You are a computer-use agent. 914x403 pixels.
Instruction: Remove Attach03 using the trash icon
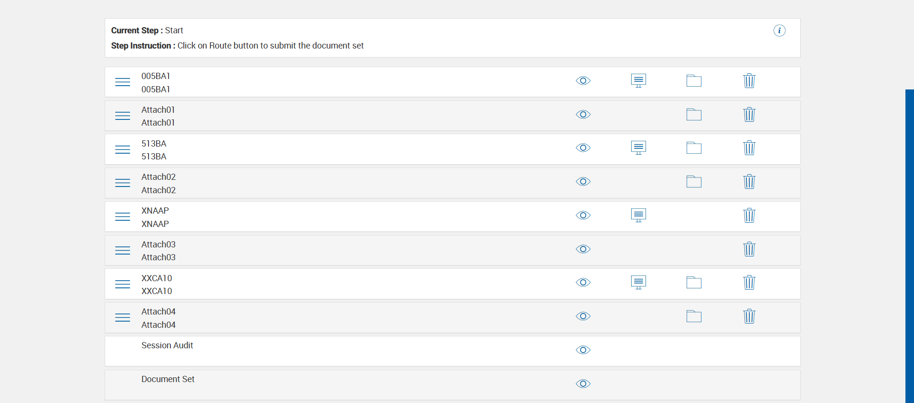[x=749, y=249]
